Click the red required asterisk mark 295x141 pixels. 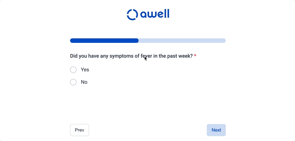(x=195, y=56)
